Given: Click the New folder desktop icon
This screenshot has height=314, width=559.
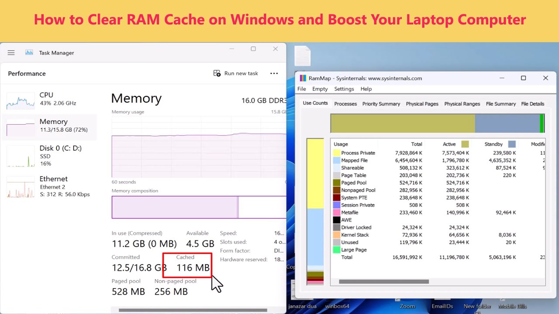Looking at the screenshot, I should pyautogui.click(x=477, y=306).
